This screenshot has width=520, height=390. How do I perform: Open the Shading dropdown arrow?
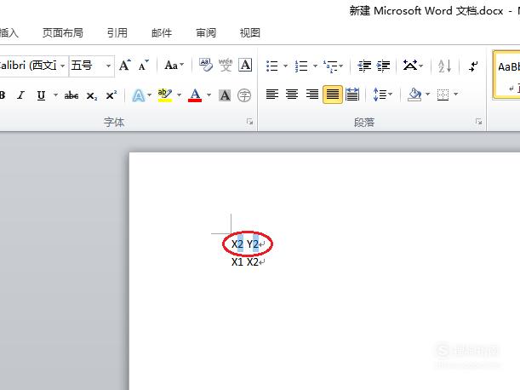(x=428, y=95)
